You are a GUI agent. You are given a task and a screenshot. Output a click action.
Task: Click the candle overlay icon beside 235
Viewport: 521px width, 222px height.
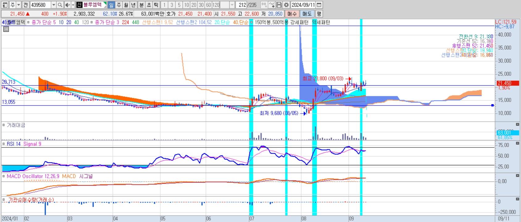click(264, 5)
